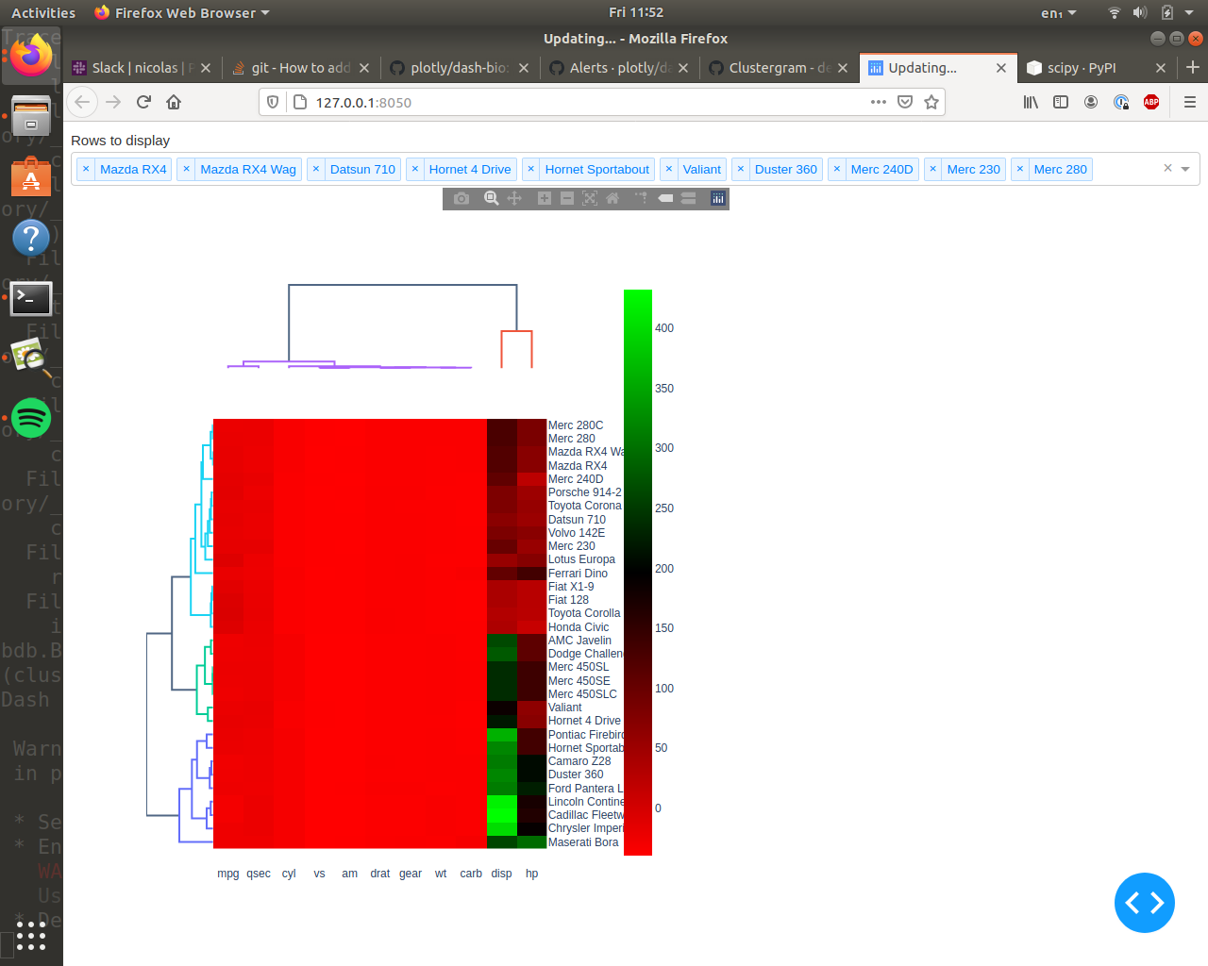Open Spotify from the dock
This screenshot has height=966, width=1208.
(31, 418)
